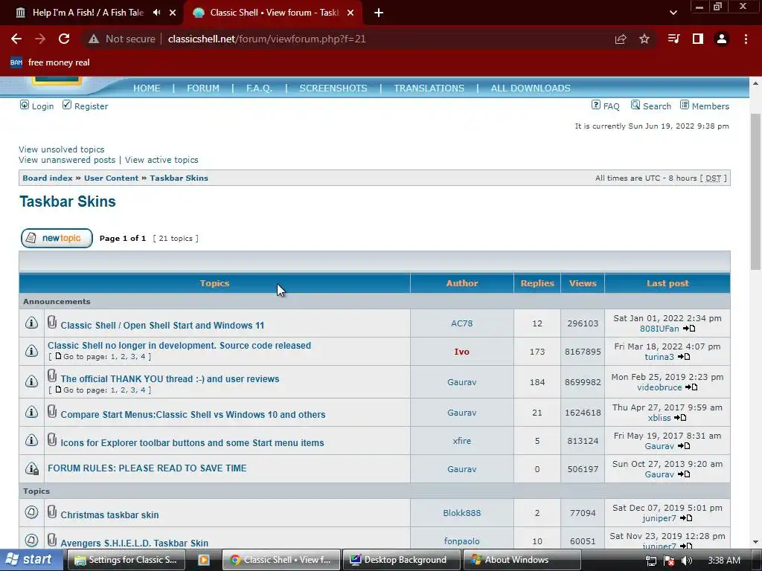Open Compare Start Menus topic
Screen dimensions: 762x571
point(193,415)
